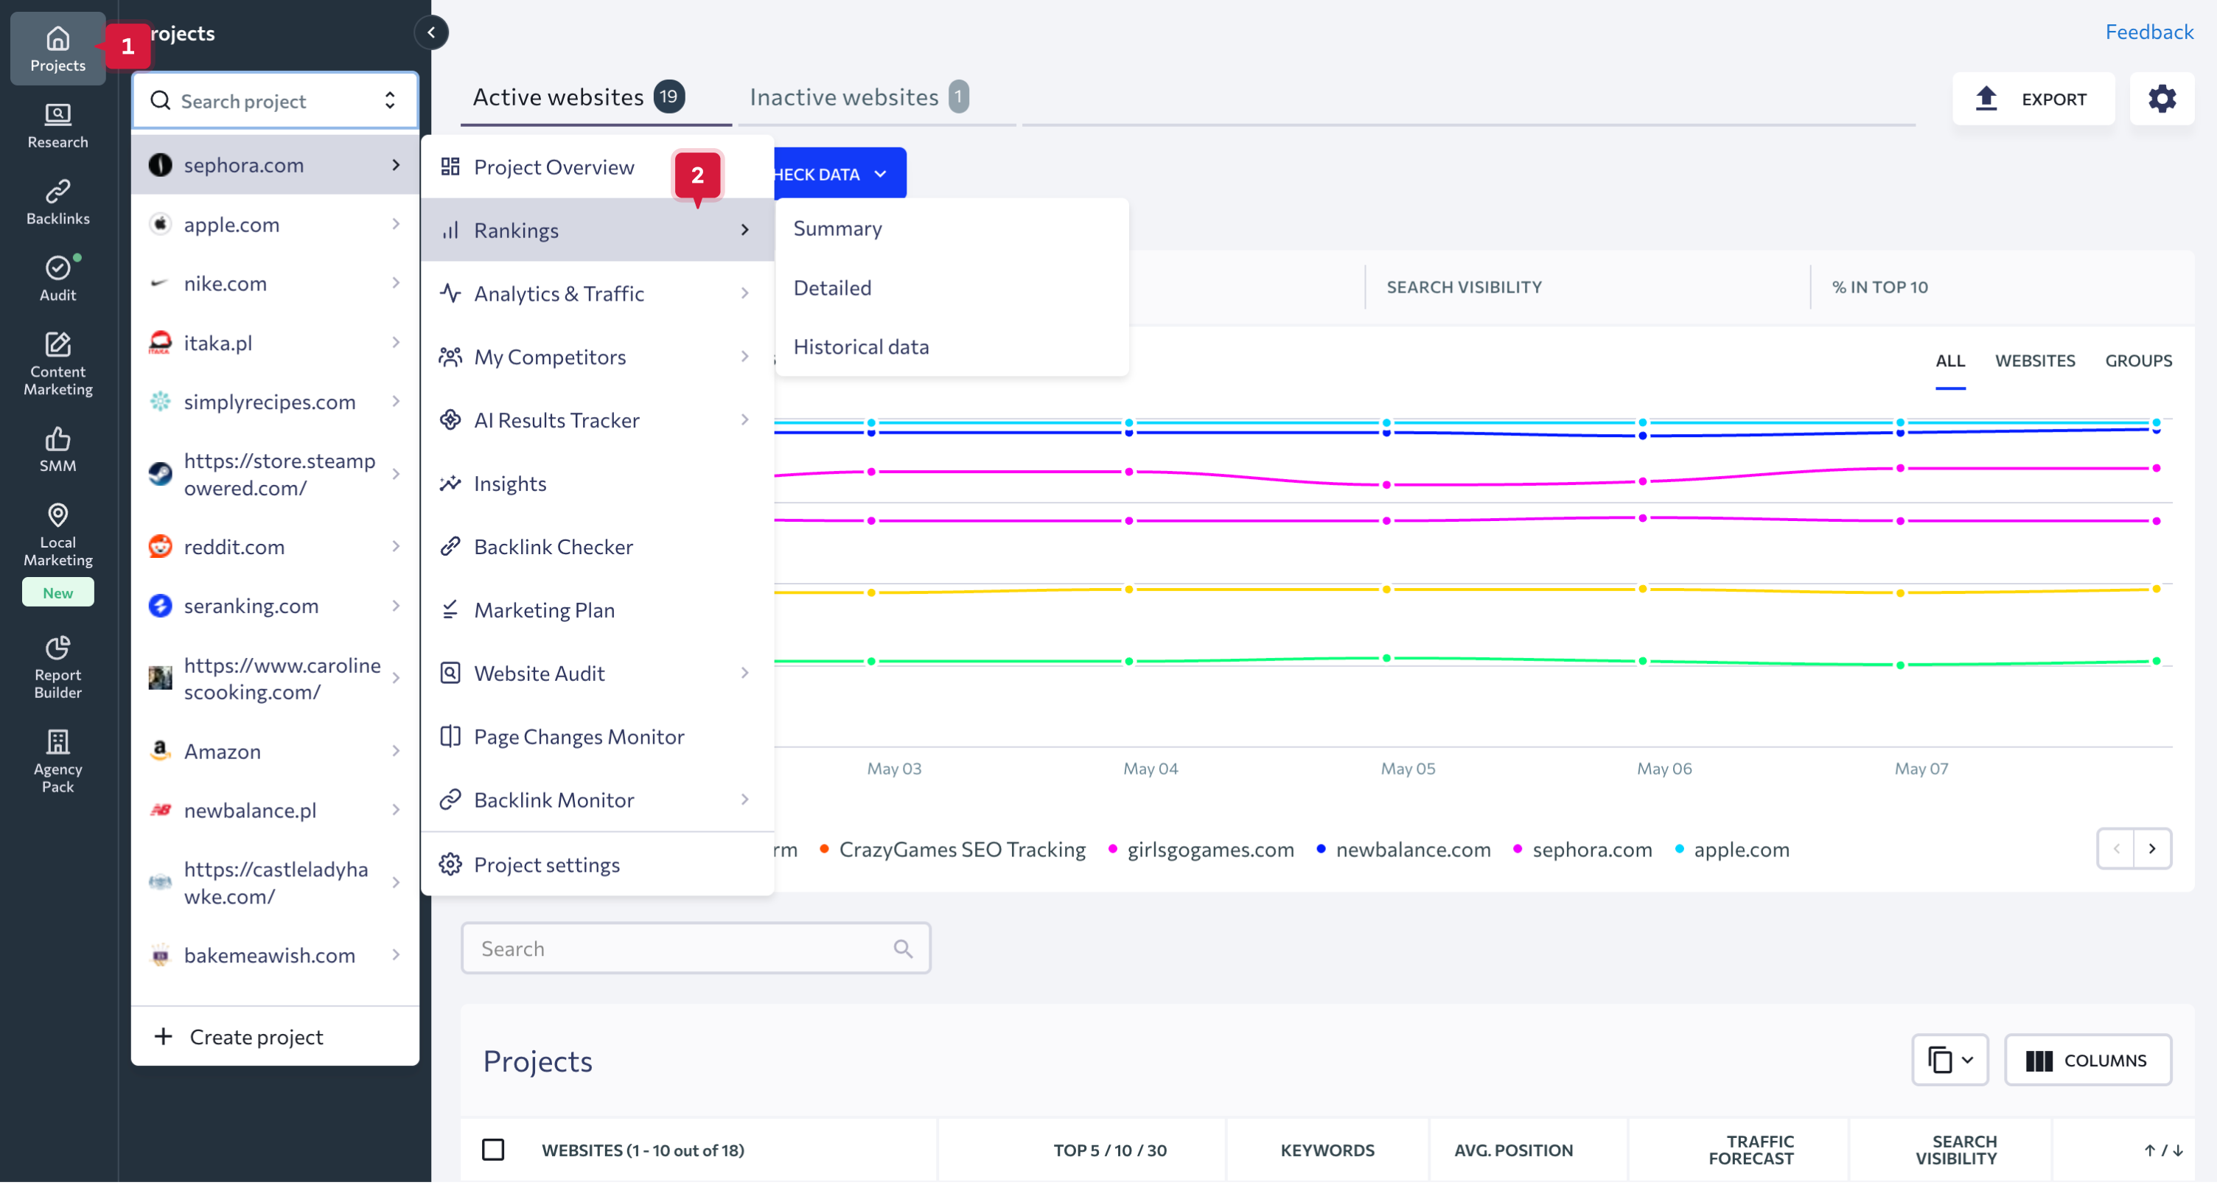Select the newbalance.pl project
This screenshot has height=1188, width=2217.
click(274, 810)
